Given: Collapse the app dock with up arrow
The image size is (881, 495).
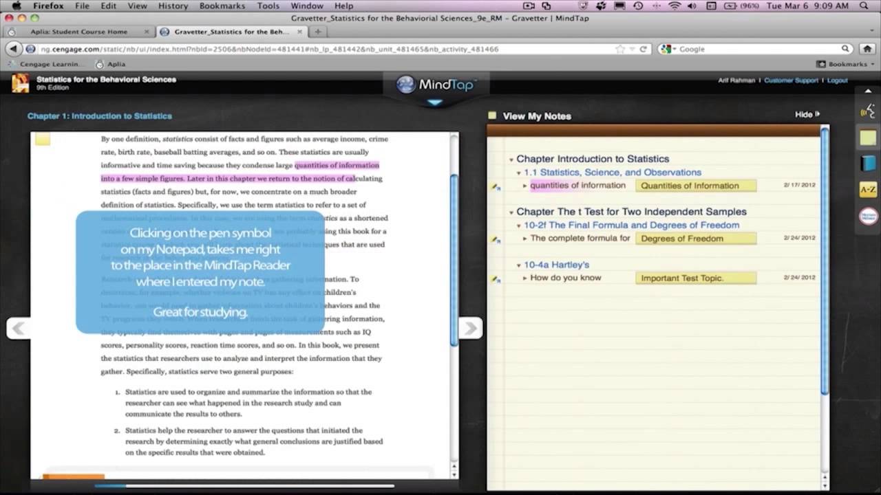Looking at the screenshot, I should tap(868, 90).
